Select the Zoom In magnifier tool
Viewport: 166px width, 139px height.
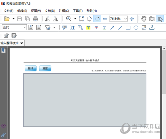pyautogui.click(x=69, y=19)
